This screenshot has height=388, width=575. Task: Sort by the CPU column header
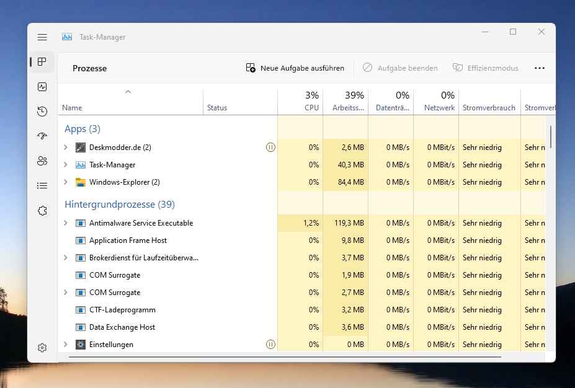[x=300, y=102]
